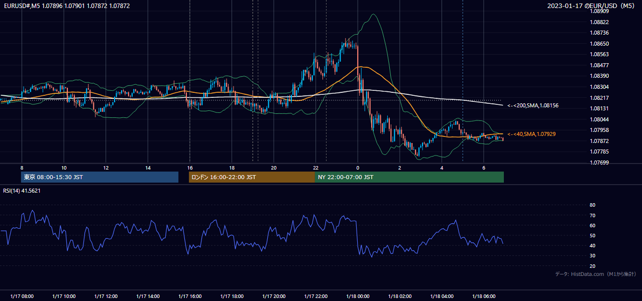Select the NY 22:00-07:00 JST session bar
This screenshot has height=301, width=642.
pyautogui.click(x=409, y=177)
